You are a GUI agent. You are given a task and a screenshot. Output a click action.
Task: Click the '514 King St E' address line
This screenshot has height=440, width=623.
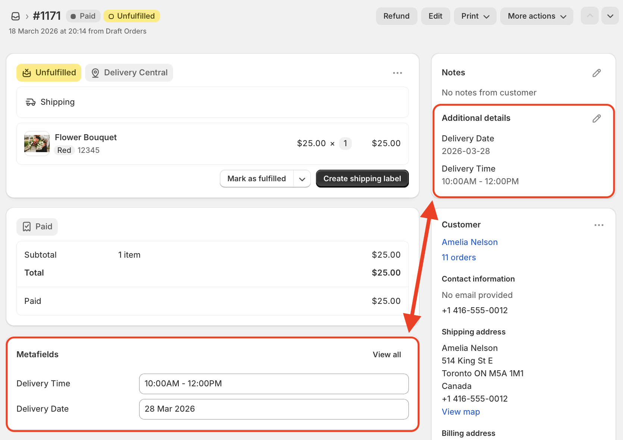[x=467, y=361]
